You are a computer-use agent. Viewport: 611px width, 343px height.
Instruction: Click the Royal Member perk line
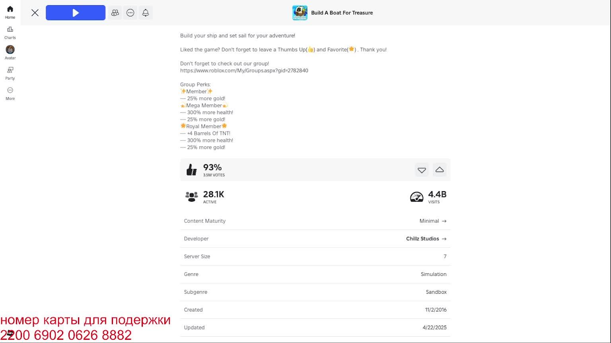click(204, 126)
